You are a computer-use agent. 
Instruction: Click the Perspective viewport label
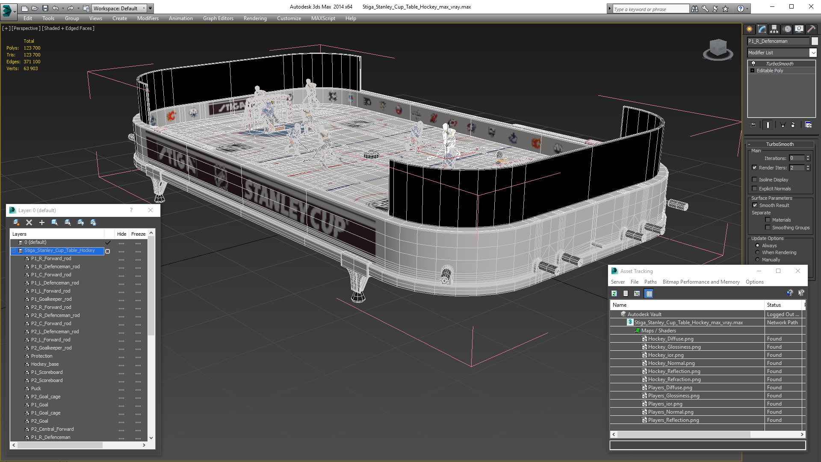point(26,28)
